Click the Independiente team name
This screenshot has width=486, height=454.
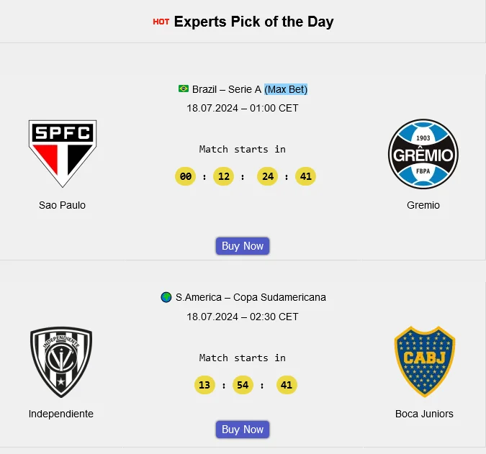pyautogui.click(x=61, y=414)
